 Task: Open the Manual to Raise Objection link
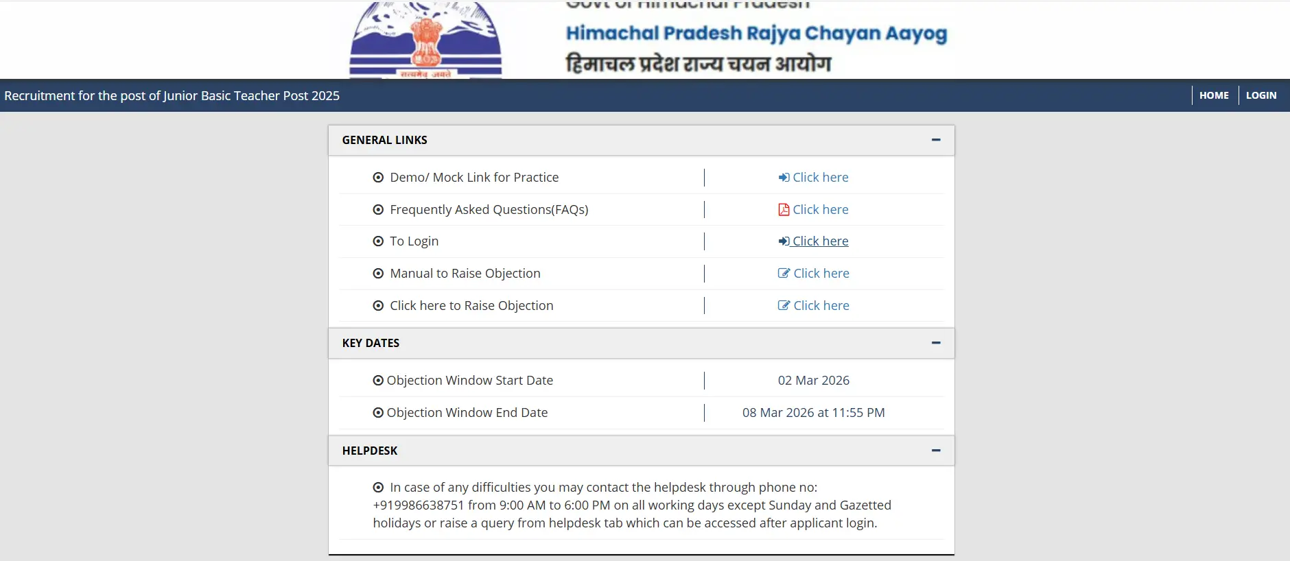click(x=821, y=274)
